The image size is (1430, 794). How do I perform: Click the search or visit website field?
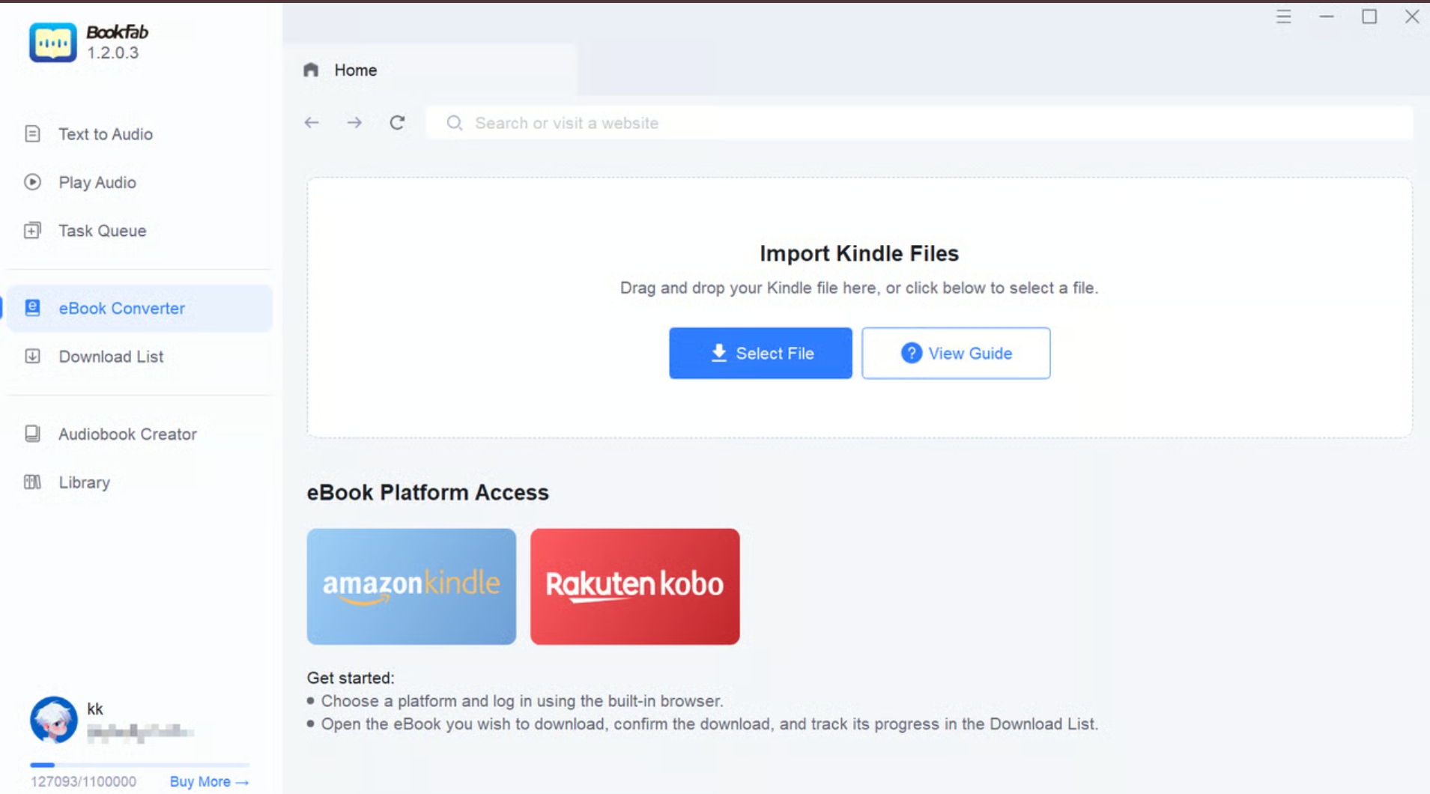pyautogui.click(x=674, y=123)
